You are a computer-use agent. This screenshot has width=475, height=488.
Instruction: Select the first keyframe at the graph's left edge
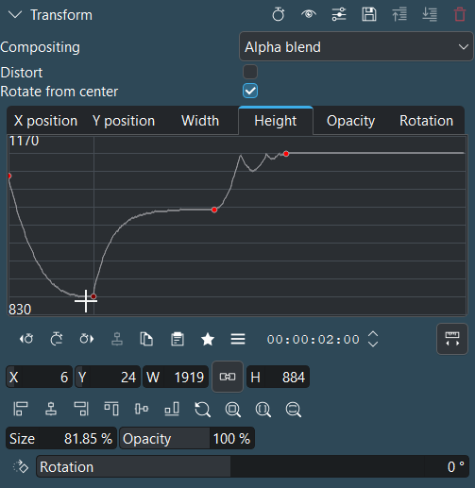click(9, 176)
